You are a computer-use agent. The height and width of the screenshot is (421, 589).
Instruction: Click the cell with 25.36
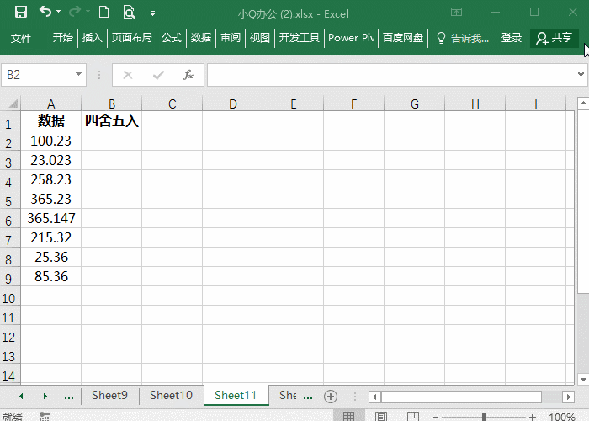(51, 257)
